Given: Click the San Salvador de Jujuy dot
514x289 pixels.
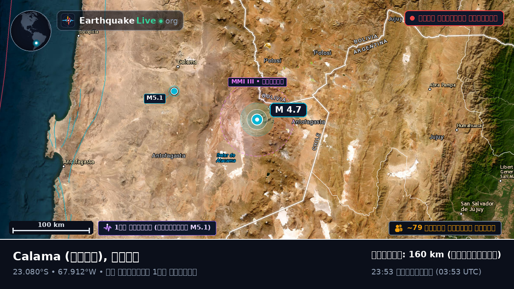Looking at the screenshot, I should click(x=461, y=213).
